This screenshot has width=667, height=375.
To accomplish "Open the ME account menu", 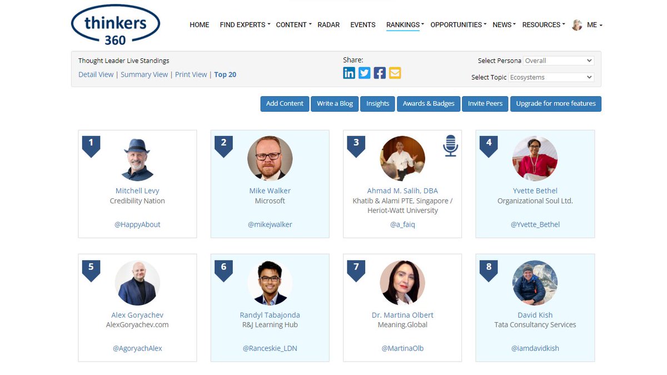I will point(594,25).
